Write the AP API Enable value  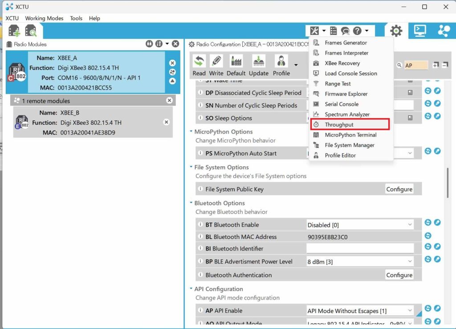point(437,308)
